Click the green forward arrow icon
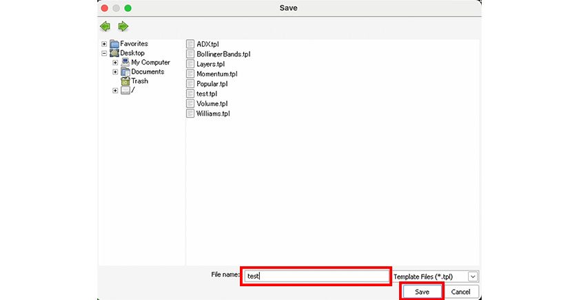The width and height of the screenshot is (579, 300). coord(123,27)
